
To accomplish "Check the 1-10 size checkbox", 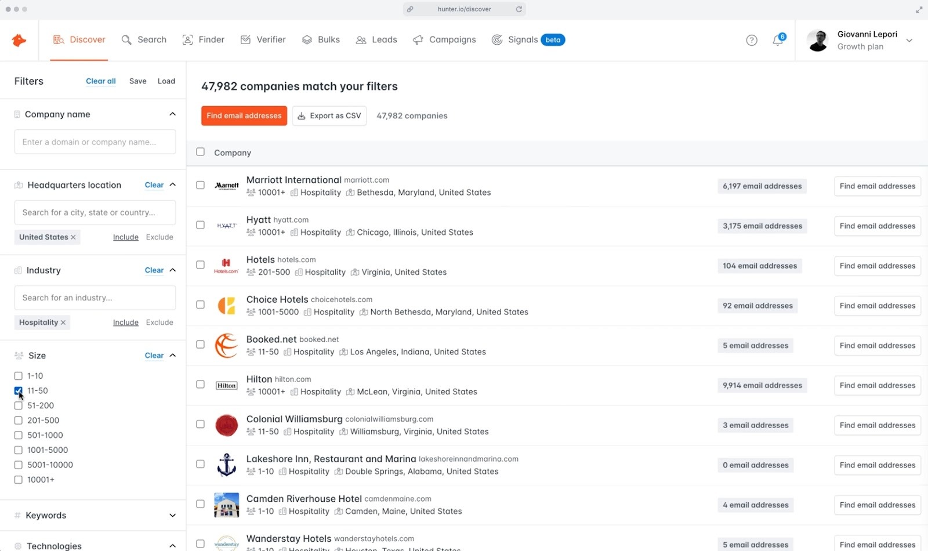I will coord(18,376).
